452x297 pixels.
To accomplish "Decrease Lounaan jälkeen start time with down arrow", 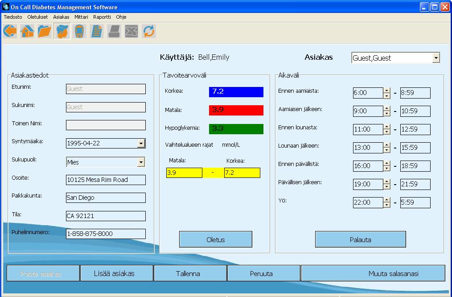I will click(386, 150).
